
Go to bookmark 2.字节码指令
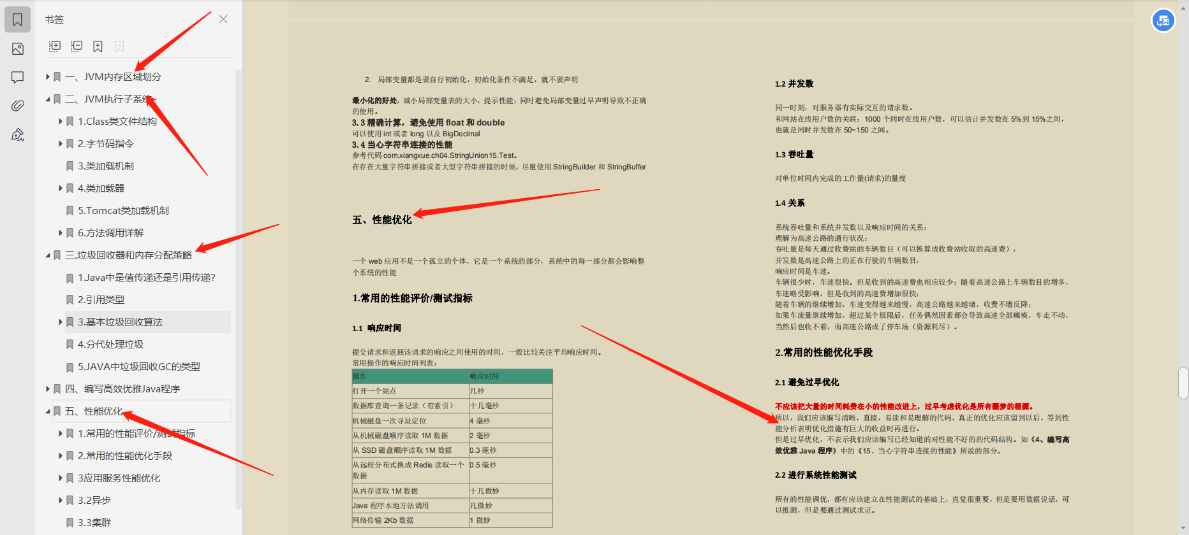click(106, 144)
